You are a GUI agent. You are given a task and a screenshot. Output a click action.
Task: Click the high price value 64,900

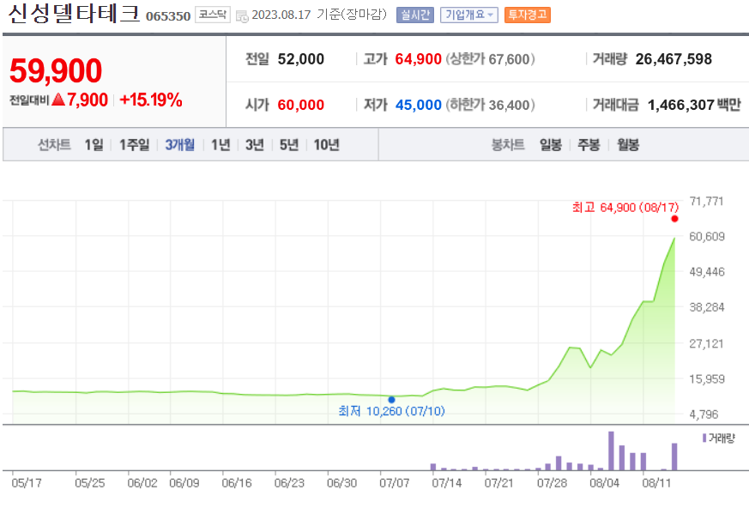pos(418,59)
